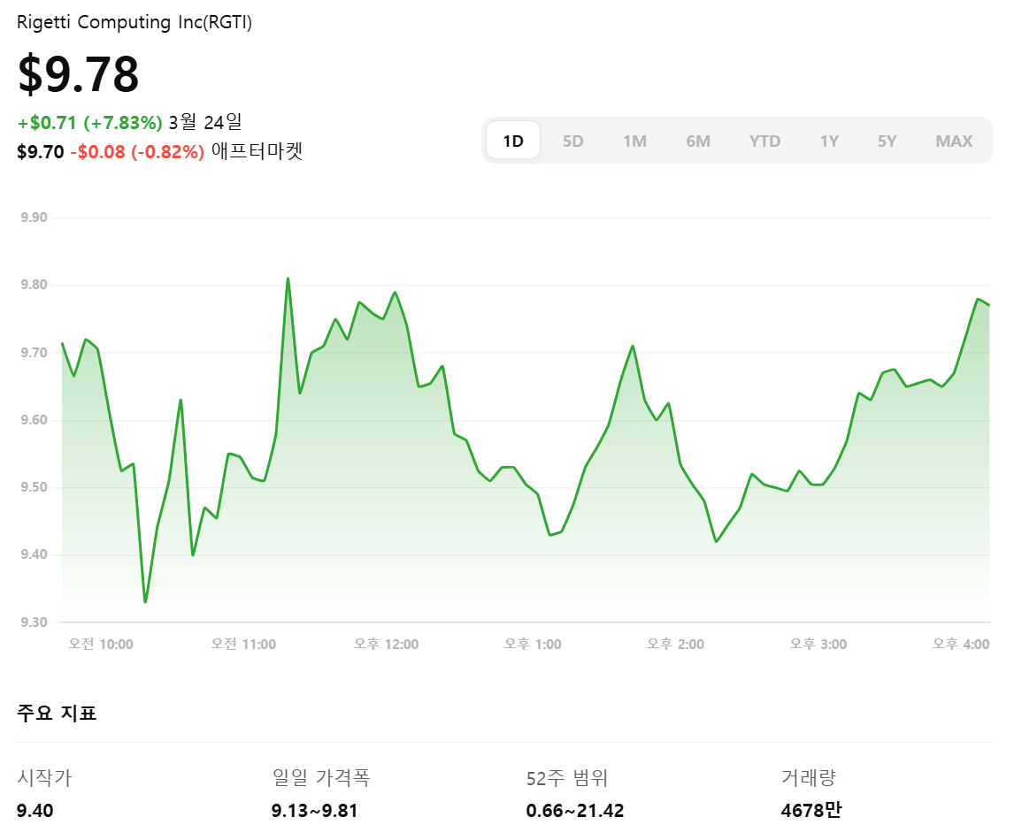The width and height of the screenshot is (1014, 840).
Task: Reselect the active 1D tab
Action: point(511,140)
